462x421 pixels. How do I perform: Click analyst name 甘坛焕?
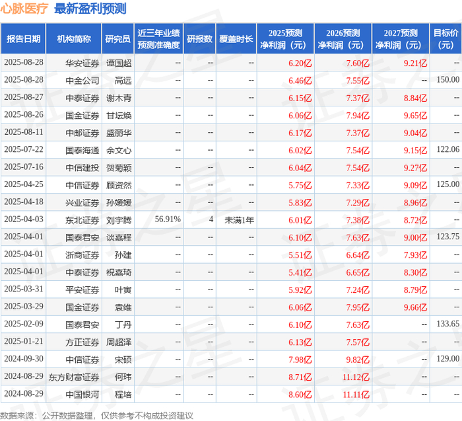(x=119, y=116)
